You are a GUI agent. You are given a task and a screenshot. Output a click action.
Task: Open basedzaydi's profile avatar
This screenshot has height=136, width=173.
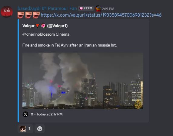(7, 12)
